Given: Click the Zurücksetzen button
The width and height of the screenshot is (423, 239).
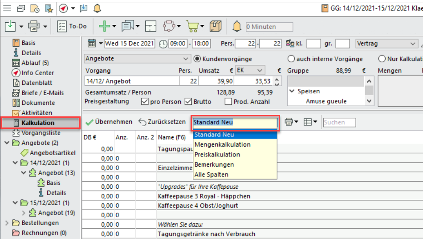Looking at the screenshot, I should [x=162, y=122].
